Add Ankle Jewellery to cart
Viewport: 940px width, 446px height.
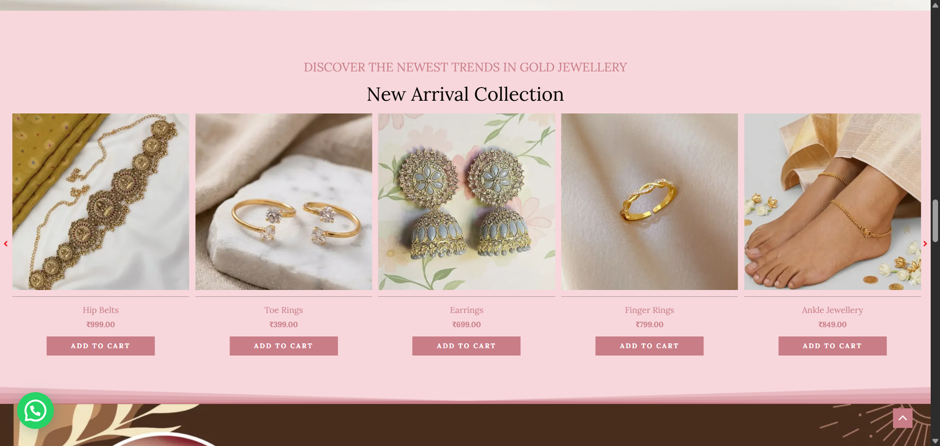(832, 346)
